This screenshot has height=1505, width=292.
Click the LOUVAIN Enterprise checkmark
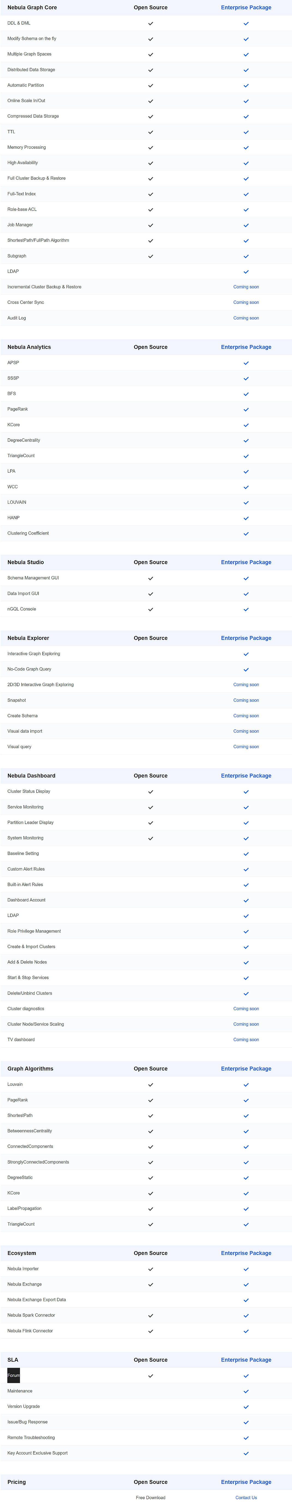click(x=246, y=503)
